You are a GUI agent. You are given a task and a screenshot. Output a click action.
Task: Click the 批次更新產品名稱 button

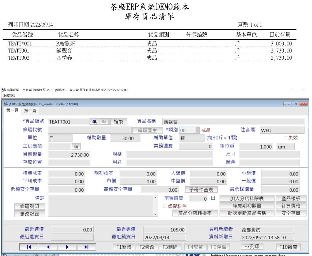(x=247, y=213)
